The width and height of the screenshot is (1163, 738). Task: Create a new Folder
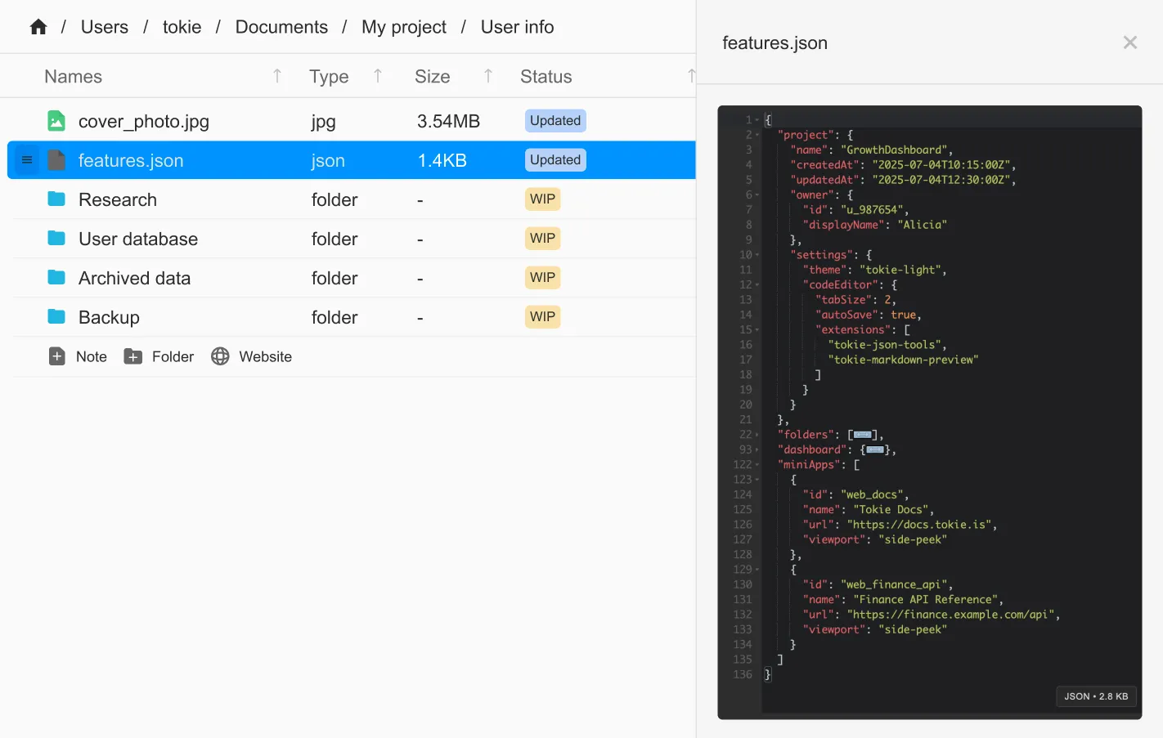(x=159, y=356)
